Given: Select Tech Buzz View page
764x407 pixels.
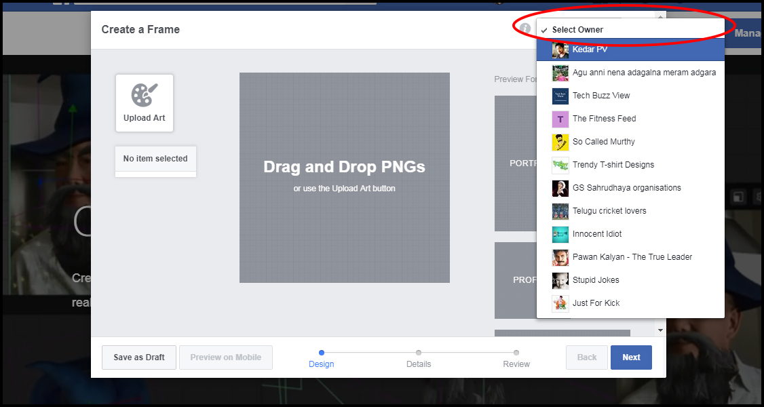Looking at the screenshot, I should (630, 96).
